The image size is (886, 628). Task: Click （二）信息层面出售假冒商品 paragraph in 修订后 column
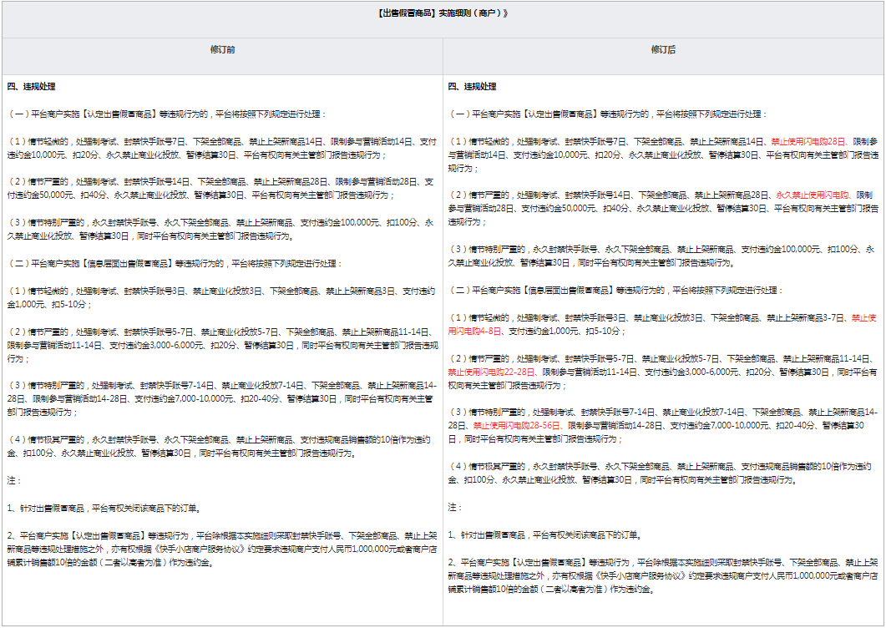pyautogui.click(x=616, y=290)
